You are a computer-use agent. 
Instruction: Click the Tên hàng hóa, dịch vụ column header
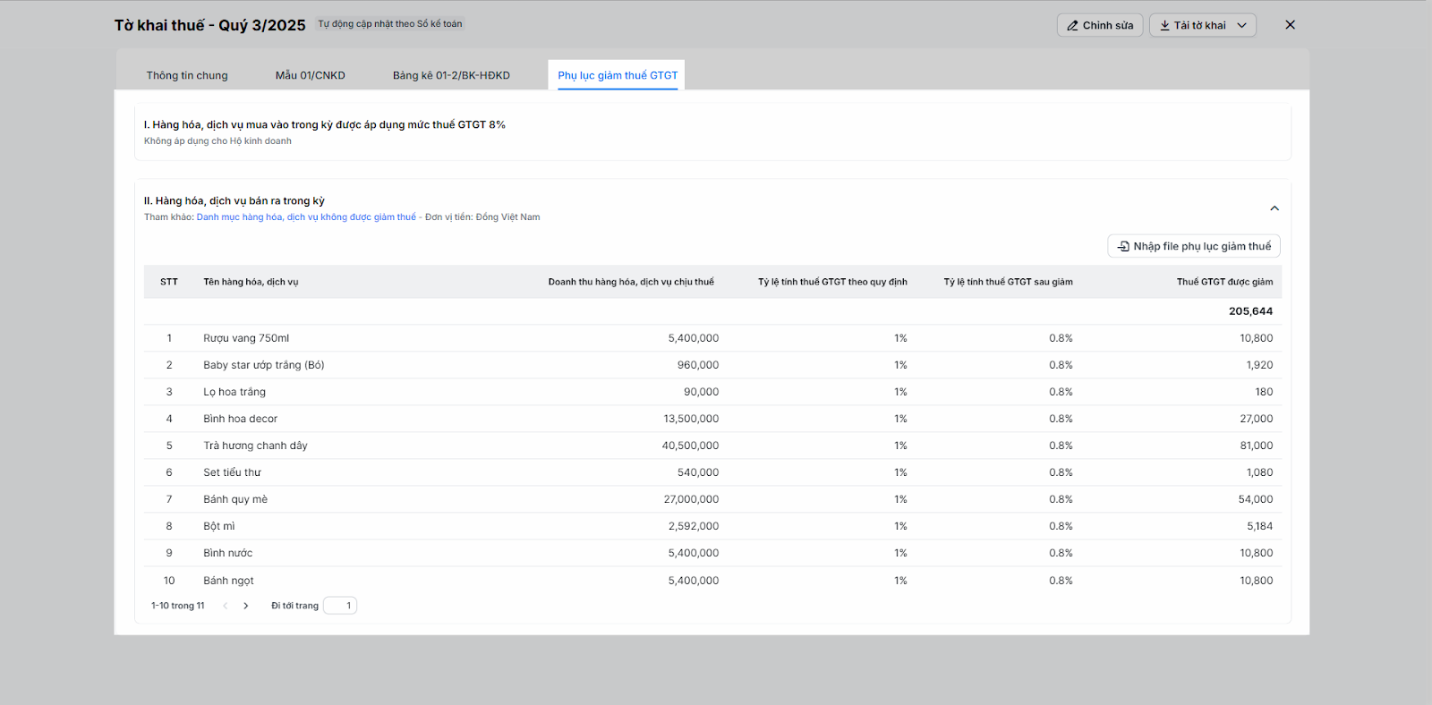251,282
